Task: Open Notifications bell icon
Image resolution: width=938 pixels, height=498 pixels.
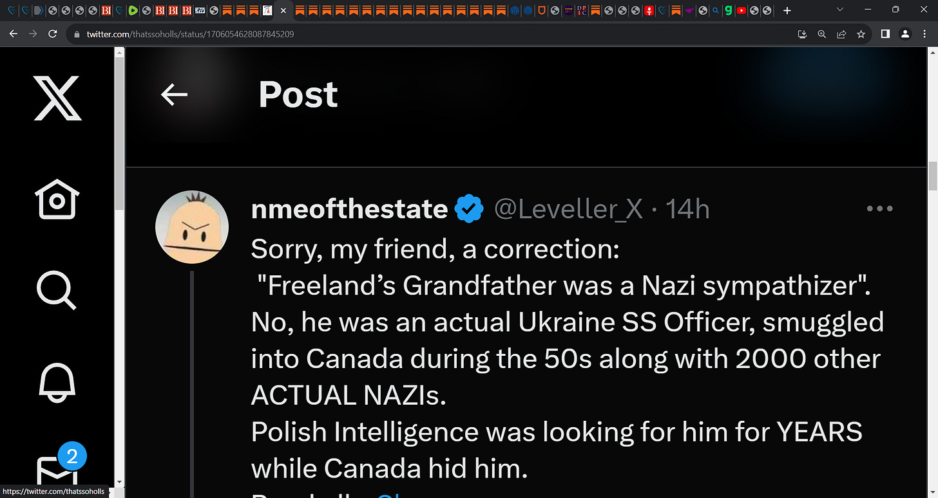Action: click(57, 382)
